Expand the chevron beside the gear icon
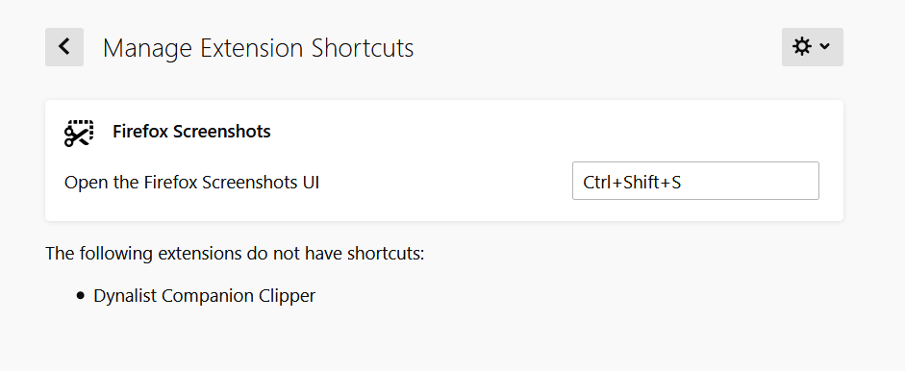 (825, 47)
